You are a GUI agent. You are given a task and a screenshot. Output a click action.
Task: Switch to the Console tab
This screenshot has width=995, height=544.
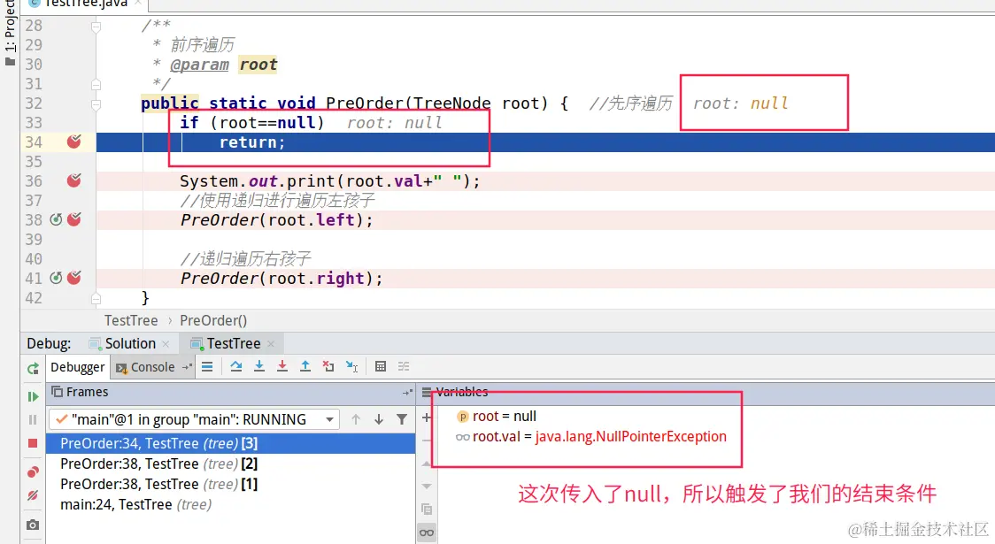(146, 367)
